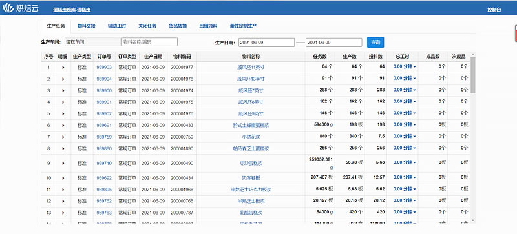Click the production start date field
The width and height of the screenshot is (517, 234).
tap(266, 43)
